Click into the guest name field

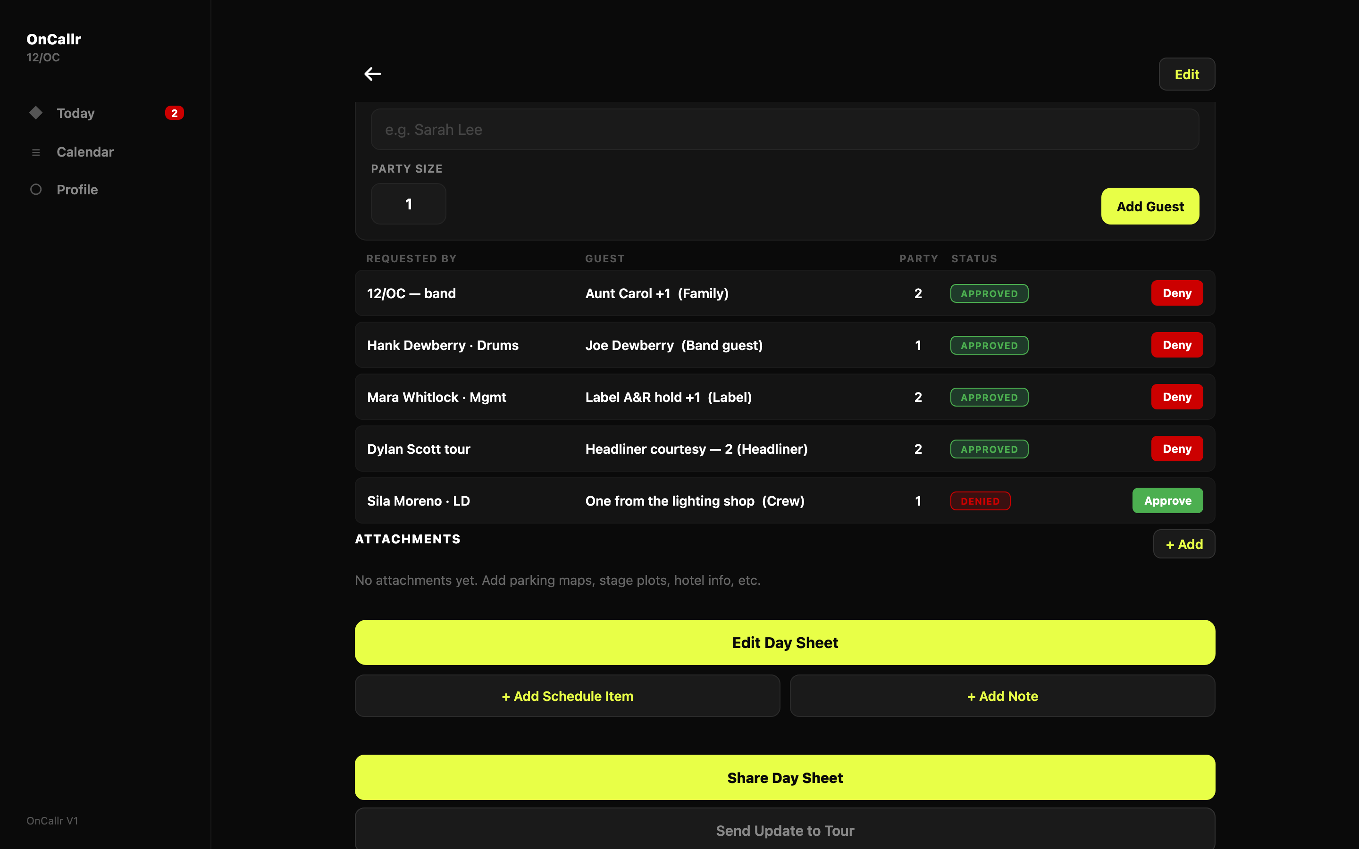coord(785,130)
